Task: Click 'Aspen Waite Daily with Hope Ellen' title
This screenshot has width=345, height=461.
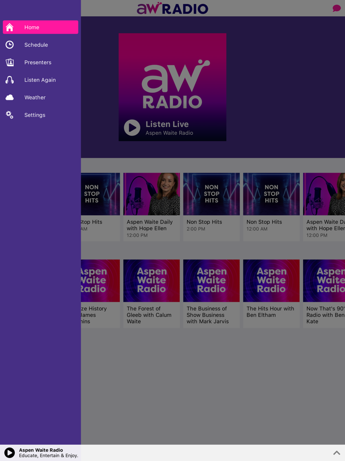Action: pos(150,225)
